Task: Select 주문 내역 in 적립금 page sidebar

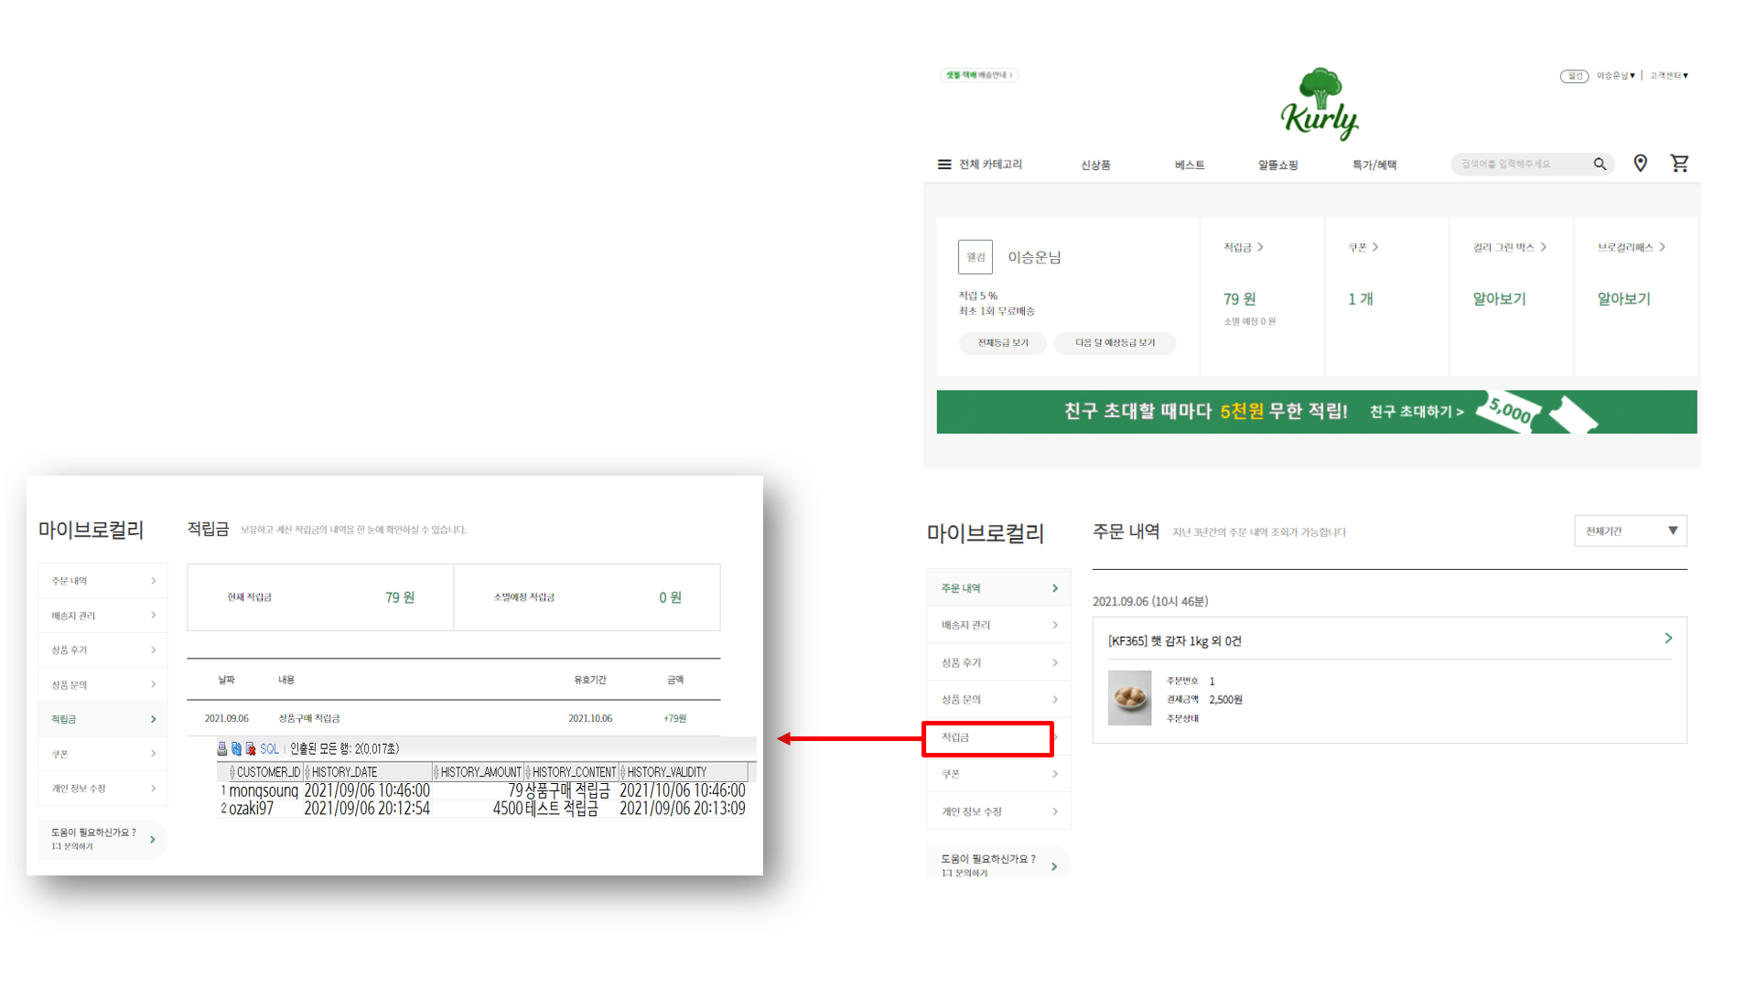Action: point(102,581)
